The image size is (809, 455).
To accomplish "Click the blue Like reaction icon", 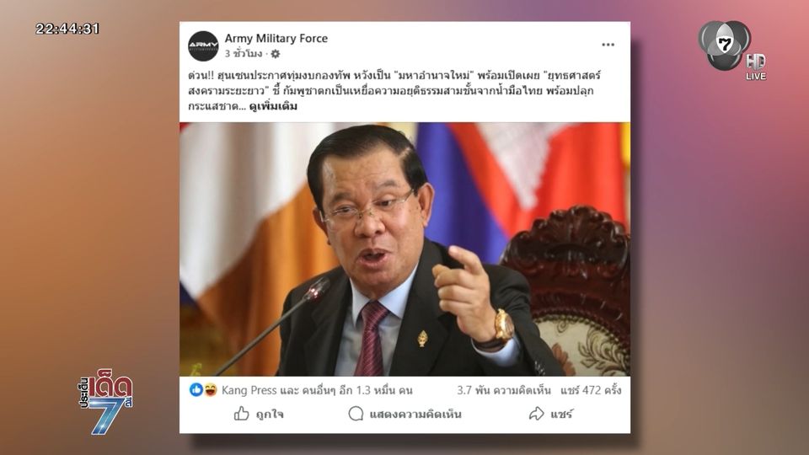I will pyautogui.click(x=196, y=390).
